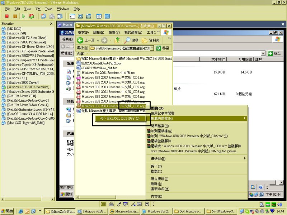The height and width of the screenshot is (215, 287).
Task: Close the Favorites panel
Action: (51, 24)
